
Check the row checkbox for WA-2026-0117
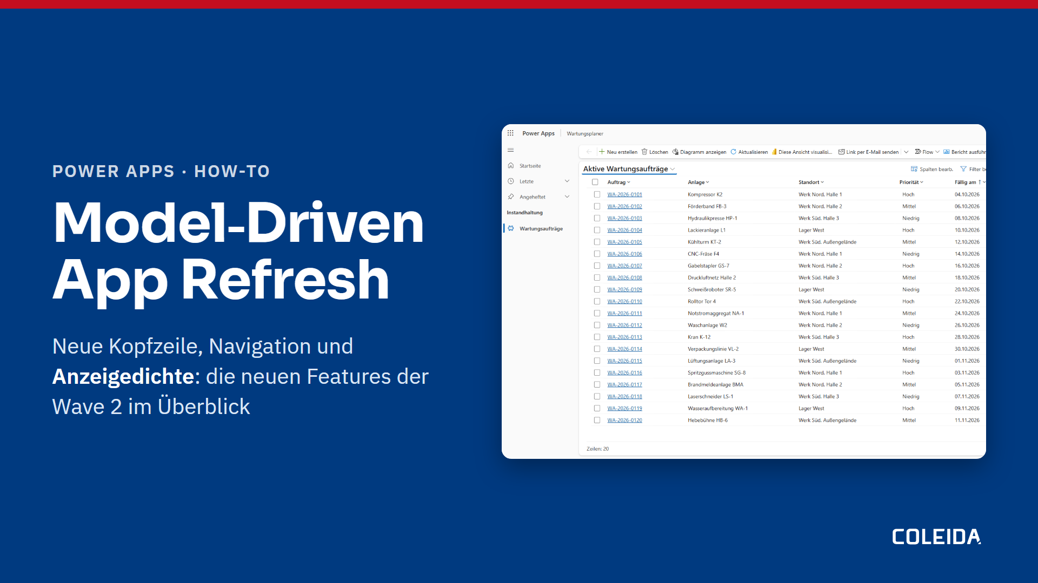click(597, 384)
